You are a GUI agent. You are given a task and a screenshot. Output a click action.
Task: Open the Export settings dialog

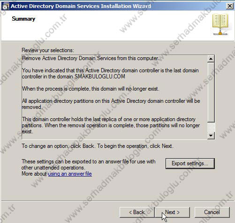click(x=190, y=163)
